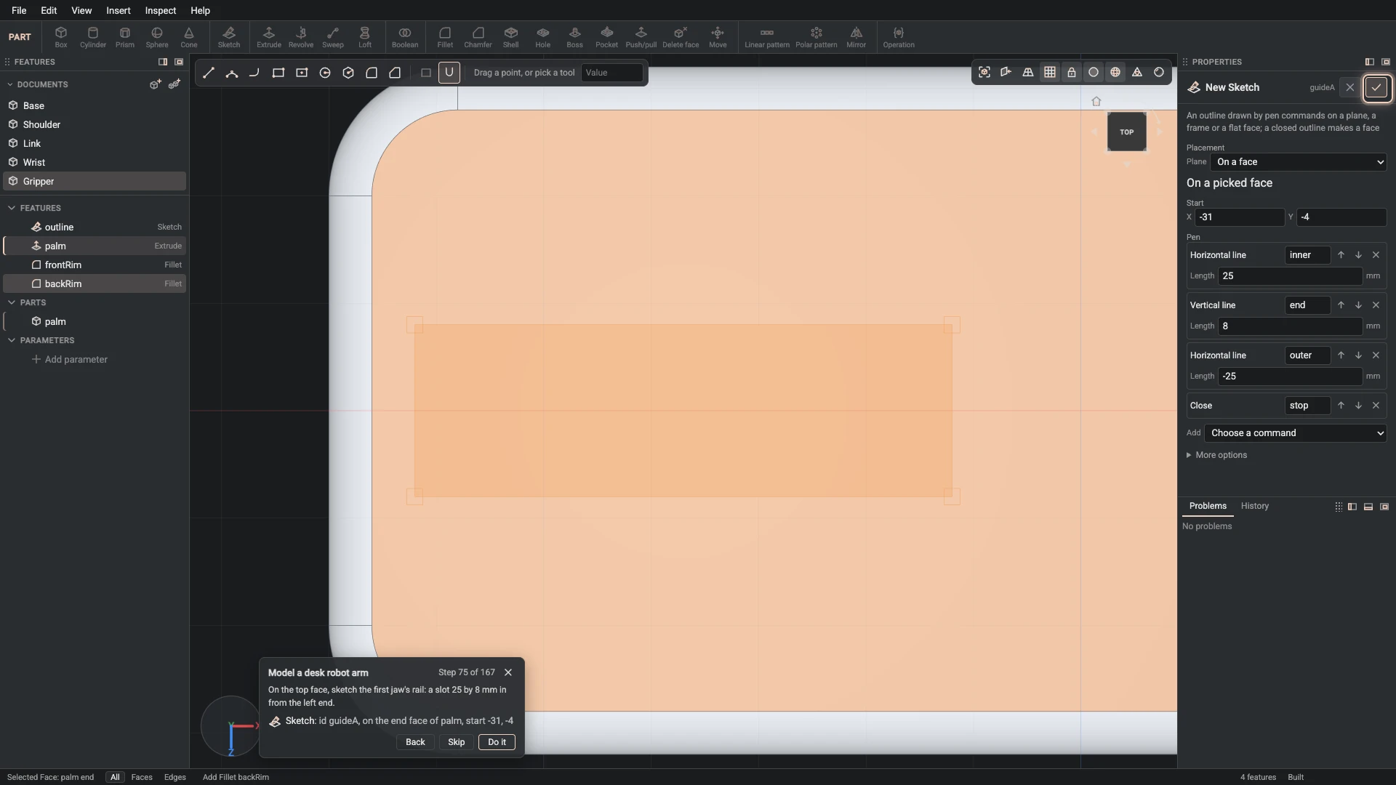Toggle the globe view option in viewport toolbar
The width and height of the screenshot is (1396, 785).
(1115, 73)
